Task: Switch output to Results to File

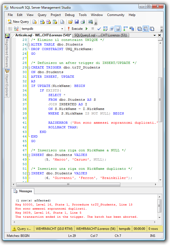Action: pyautogui.click(x=152, y=29)
